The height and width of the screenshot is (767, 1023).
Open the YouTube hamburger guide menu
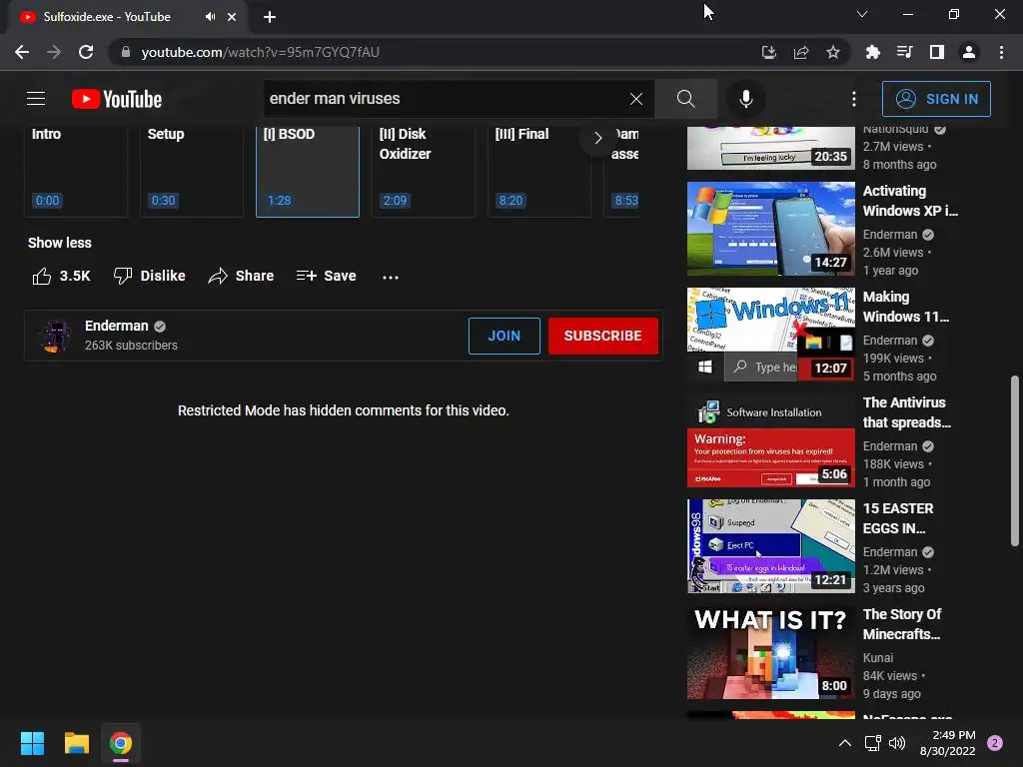[x=36, y=99]
